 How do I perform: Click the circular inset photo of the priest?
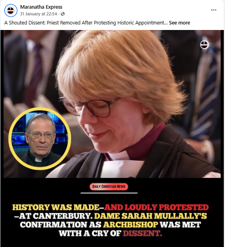(x=40, y=138)
